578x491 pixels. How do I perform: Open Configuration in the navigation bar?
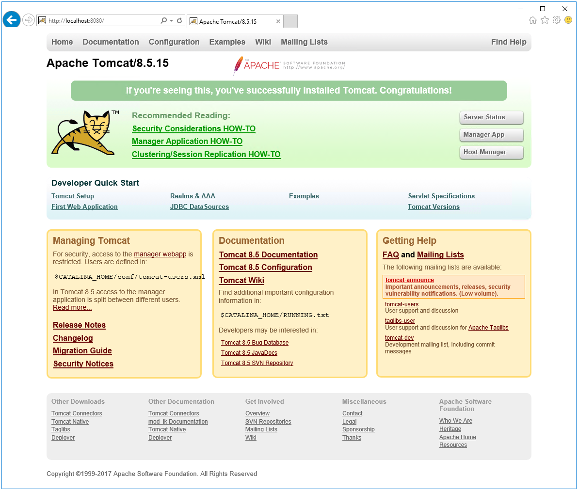point(174,42)
